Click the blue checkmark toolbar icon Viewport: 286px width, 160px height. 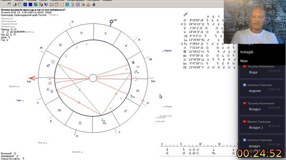(46, 4)
